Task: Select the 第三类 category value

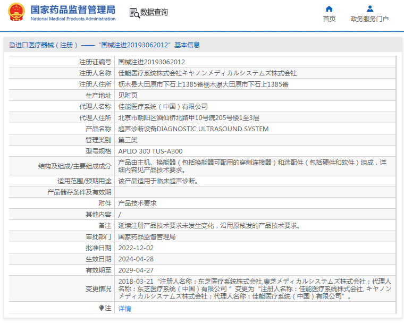Action: tap(128, 140)
